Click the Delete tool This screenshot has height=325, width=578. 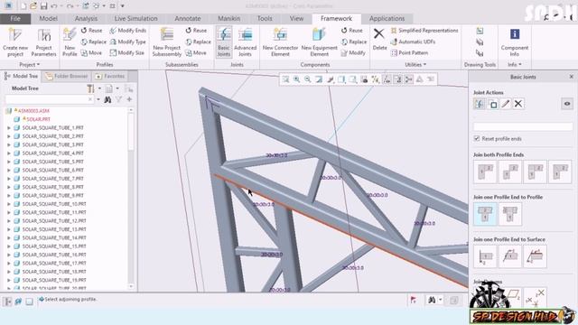[379, 39]
